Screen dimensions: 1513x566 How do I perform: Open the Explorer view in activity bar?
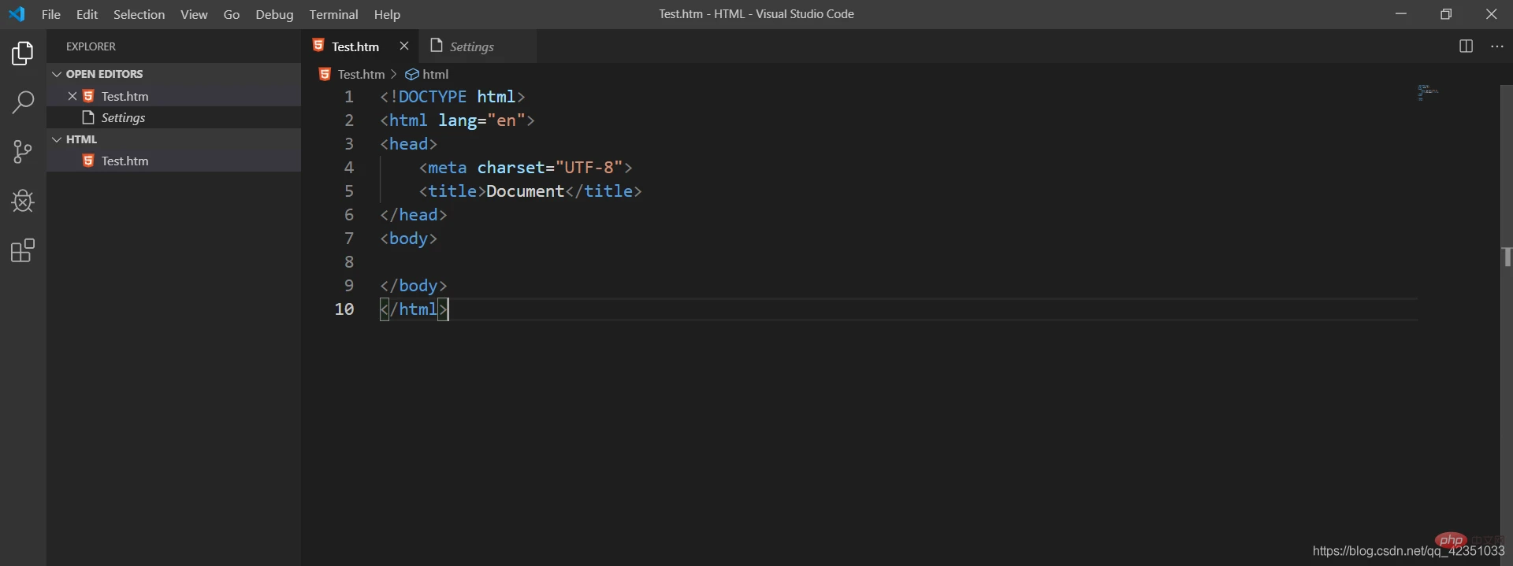point(23,54)
